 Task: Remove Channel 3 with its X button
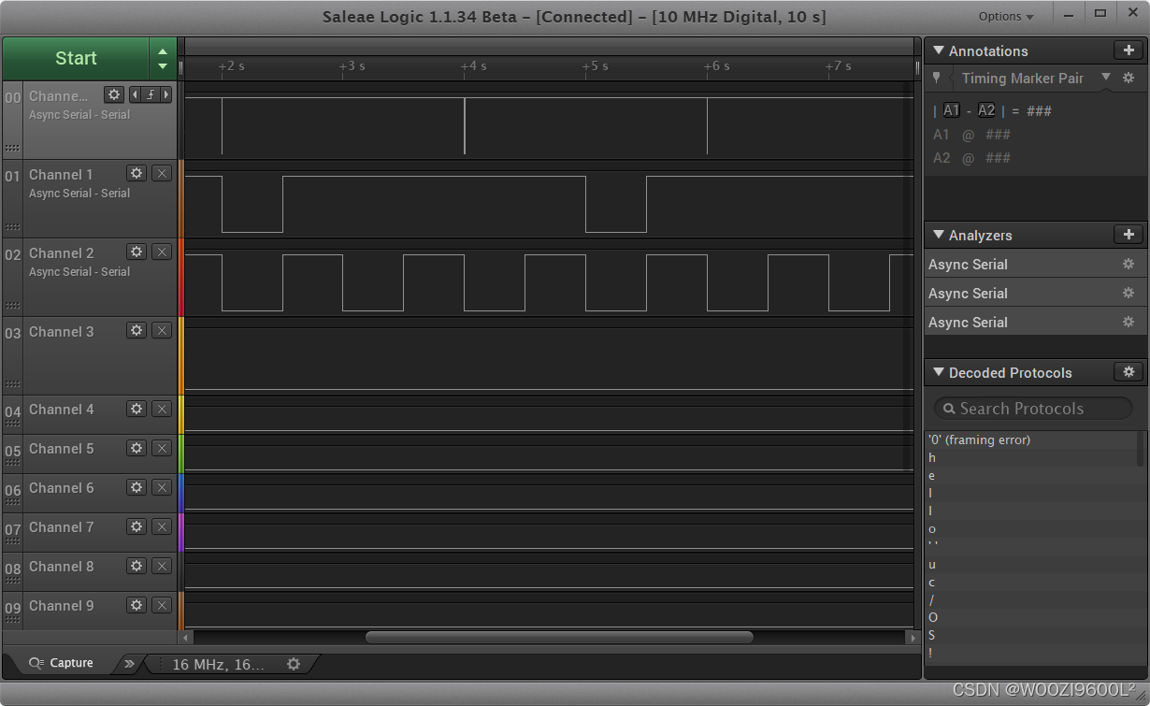pyautogui.click(x=162, y=330)
